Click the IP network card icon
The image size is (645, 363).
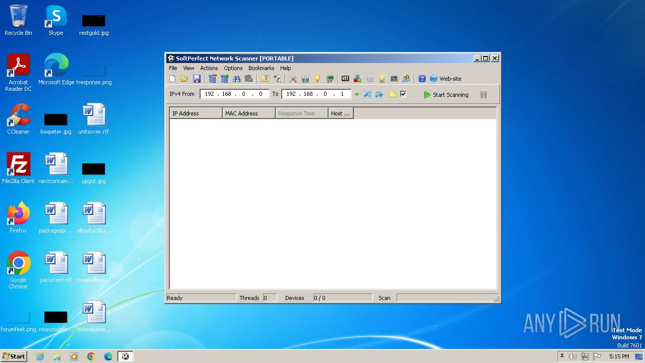(x=330, y=79)
